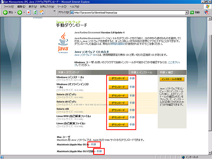
Task: Open 手順 link for Linux self-extracting file
Action: [x=132, y=125]
